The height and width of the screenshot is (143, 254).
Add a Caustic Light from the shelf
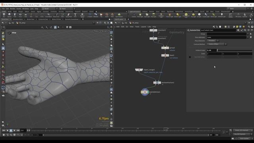pos(206,15)
